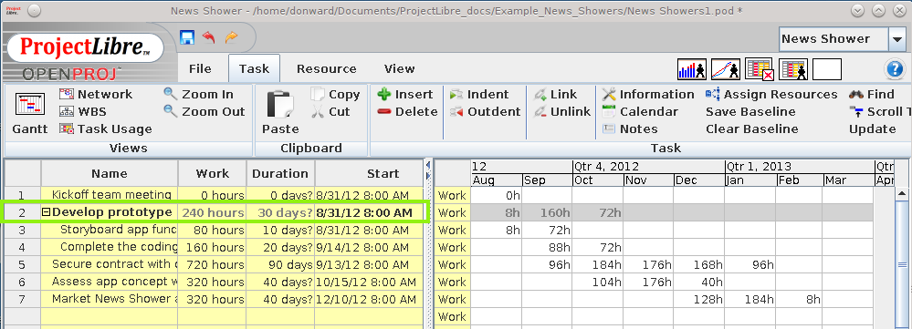This screenshot has height=329, width=912.
Task: Zoom In on the timeline
Action: click(198, 94)
